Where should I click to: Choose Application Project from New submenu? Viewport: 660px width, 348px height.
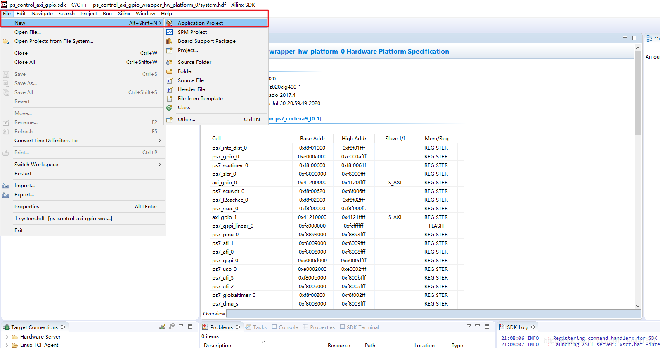(x=216, y=23)
